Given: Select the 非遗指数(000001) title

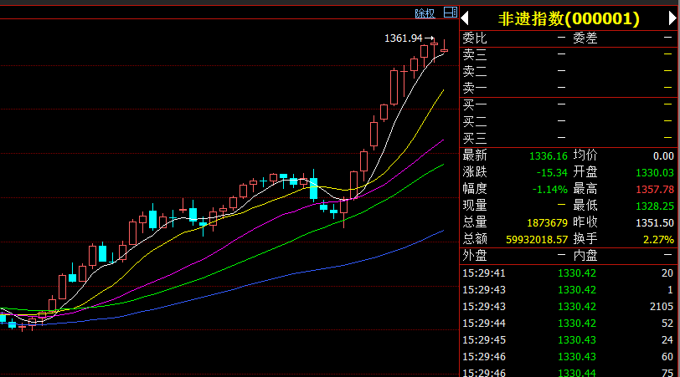Looking at the screenshot, I should [569, 18].
